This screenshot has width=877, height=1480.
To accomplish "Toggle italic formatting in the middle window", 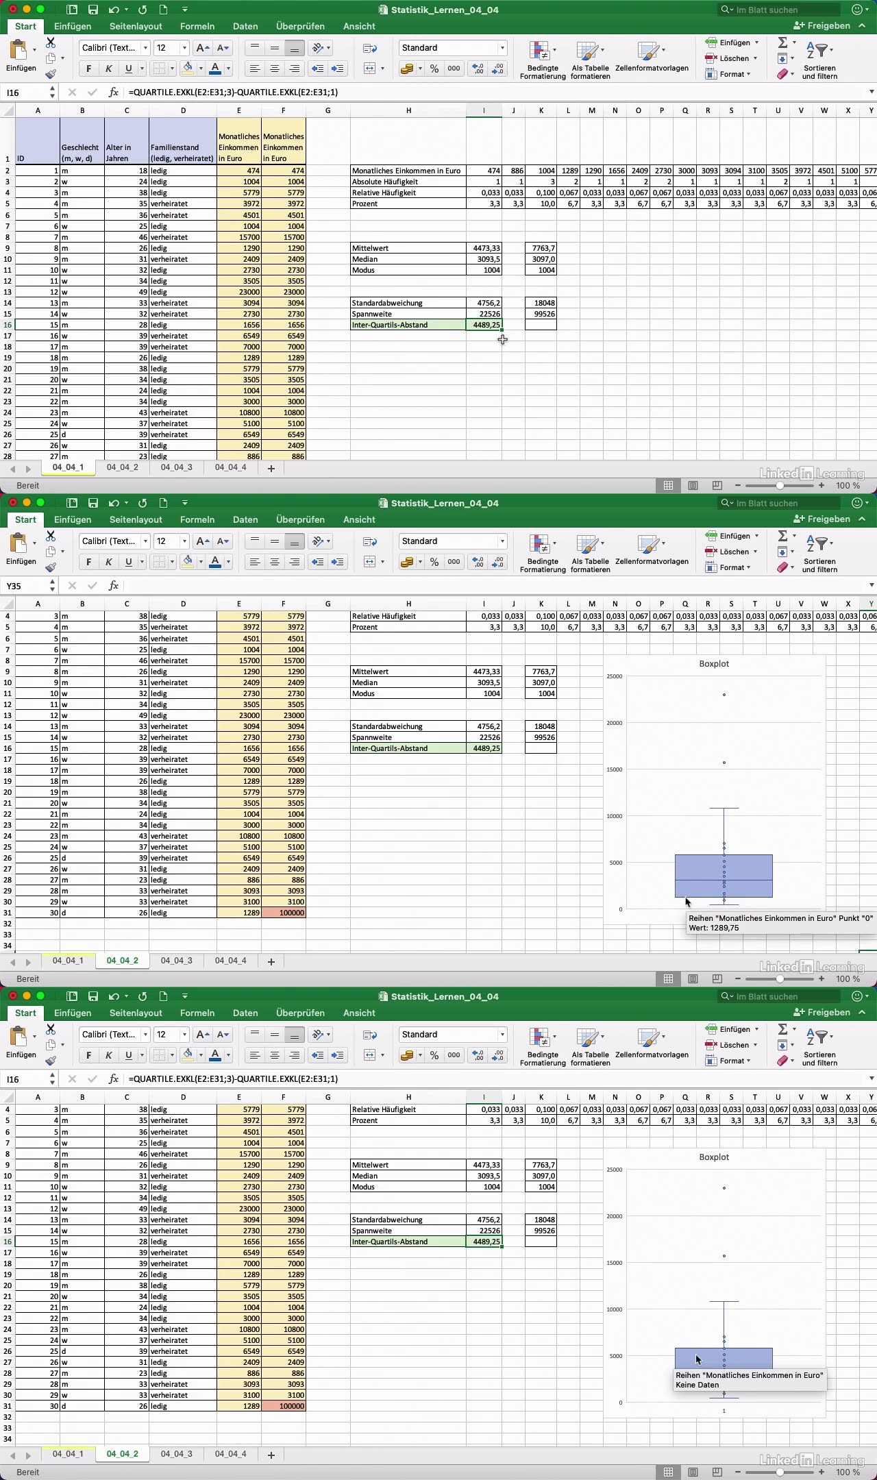I will click(x=108, y=562).
